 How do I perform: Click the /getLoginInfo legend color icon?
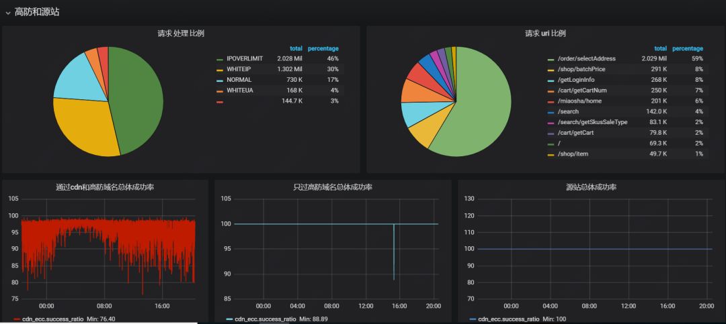pos(551,80)
